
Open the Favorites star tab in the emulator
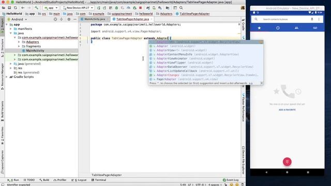tap(259, 28)
